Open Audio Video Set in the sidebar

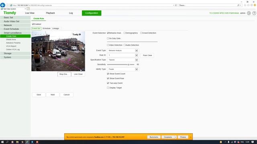pos(15,21)
